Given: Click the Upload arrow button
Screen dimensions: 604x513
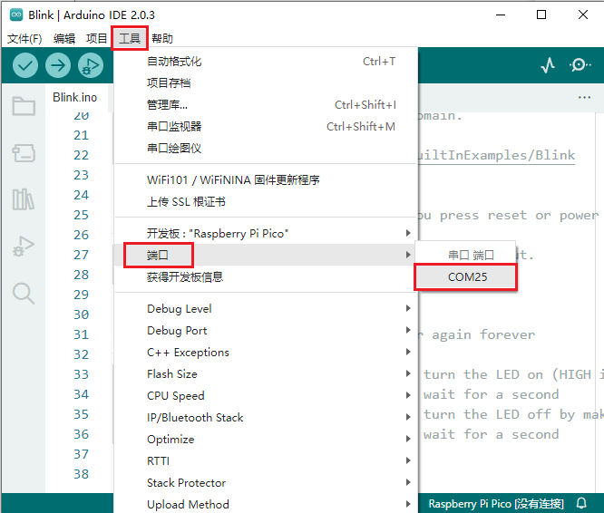Looking at the screenshot, I should [58, 65].
